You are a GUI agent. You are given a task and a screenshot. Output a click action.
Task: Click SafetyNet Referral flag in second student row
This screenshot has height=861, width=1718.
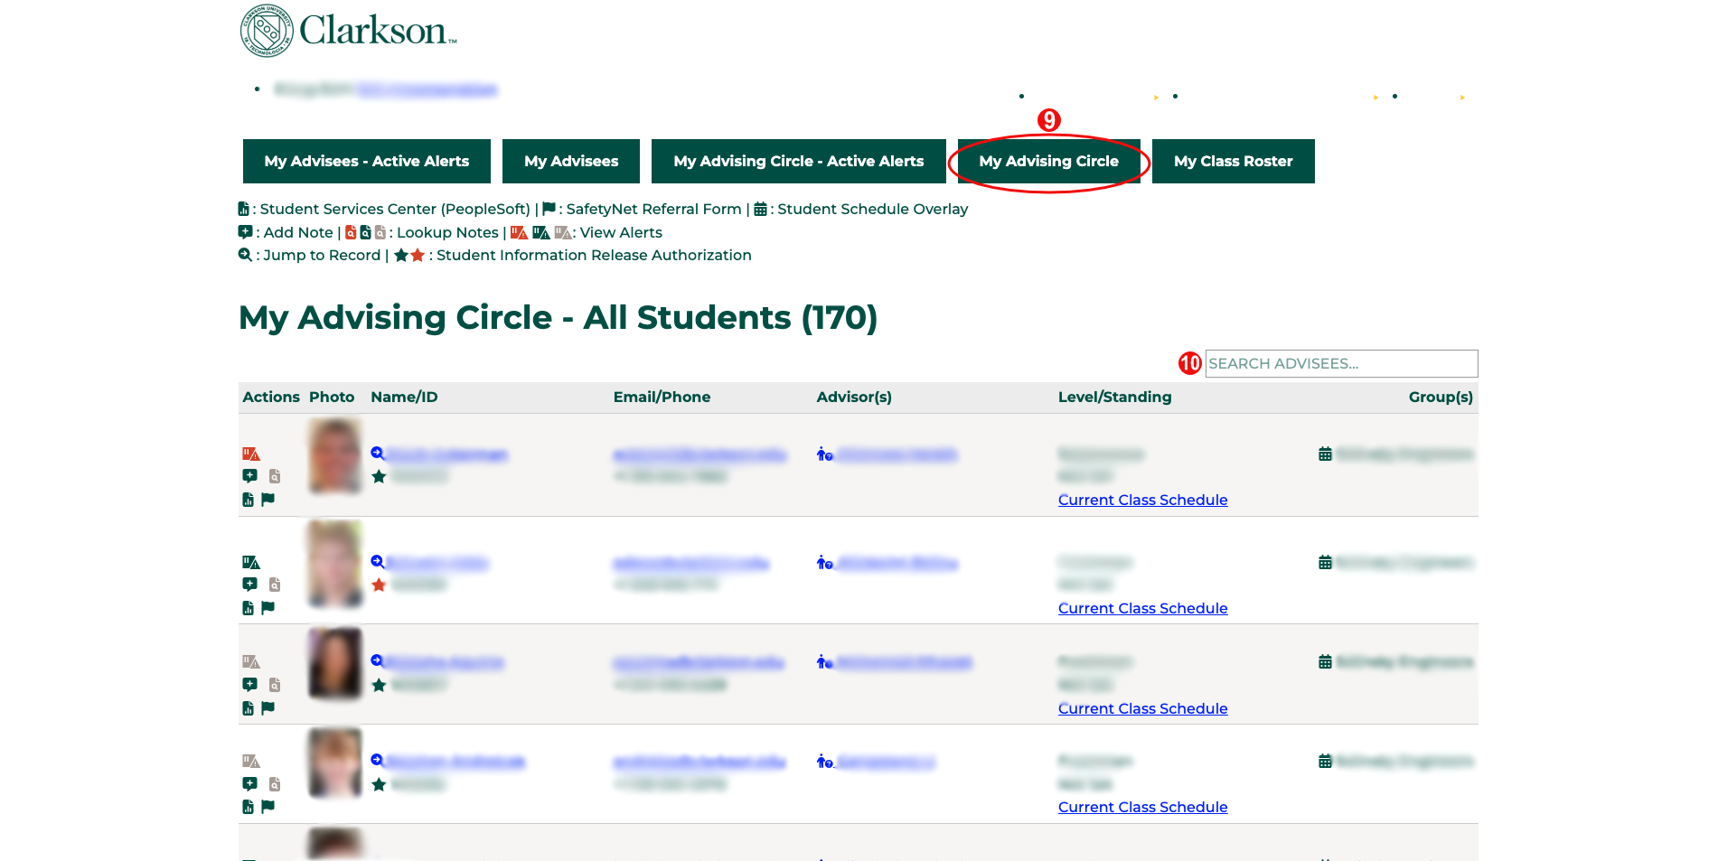click(x=268, y=608)
